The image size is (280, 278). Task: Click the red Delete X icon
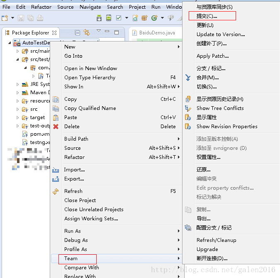(56, 127)
